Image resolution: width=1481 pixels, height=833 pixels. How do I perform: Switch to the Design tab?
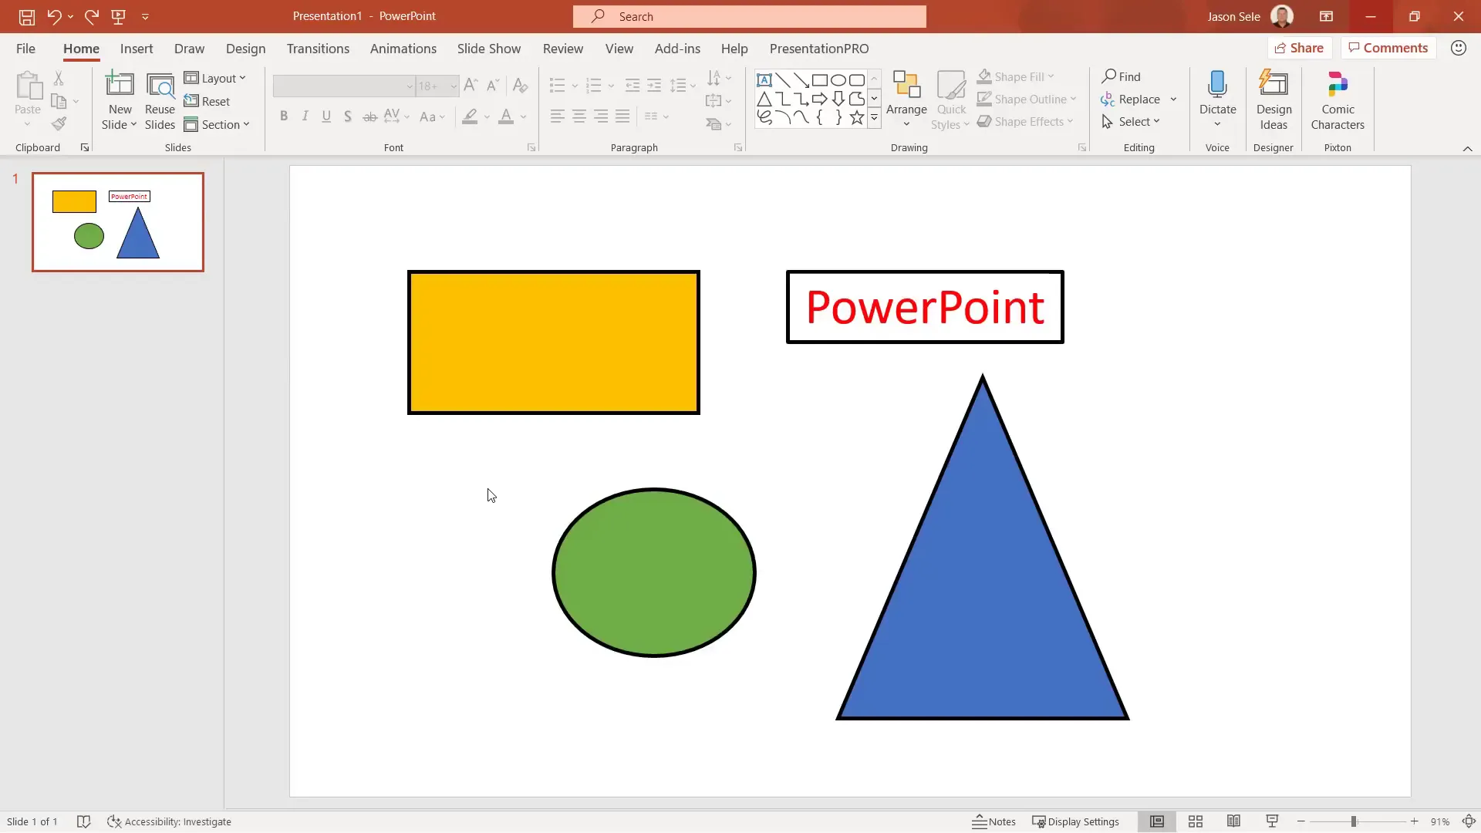click(245, 48)
